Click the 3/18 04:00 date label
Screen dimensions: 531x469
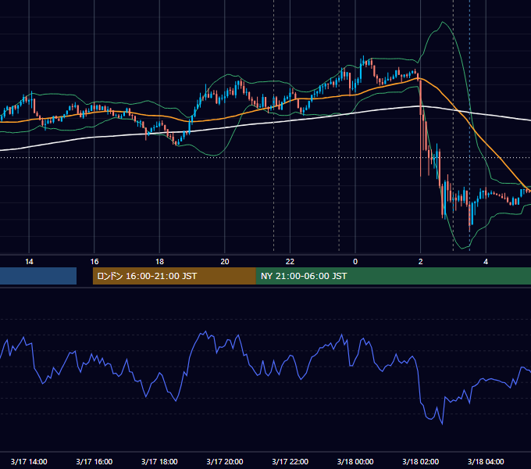(486, 461)
